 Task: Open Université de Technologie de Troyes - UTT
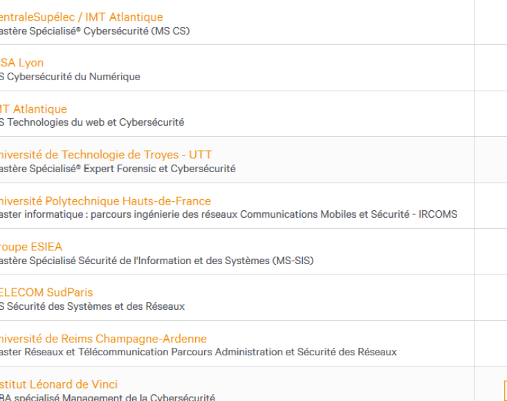coord(106,155)
